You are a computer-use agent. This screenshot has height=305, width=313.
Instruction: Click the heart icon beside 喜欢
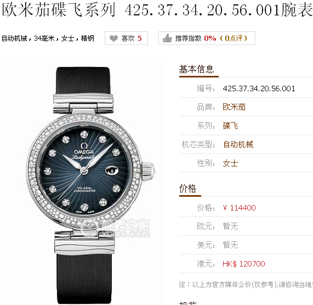point(114,38)
